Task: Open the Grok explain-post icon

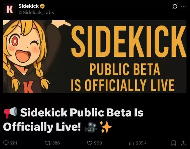Action: (175, 6)
